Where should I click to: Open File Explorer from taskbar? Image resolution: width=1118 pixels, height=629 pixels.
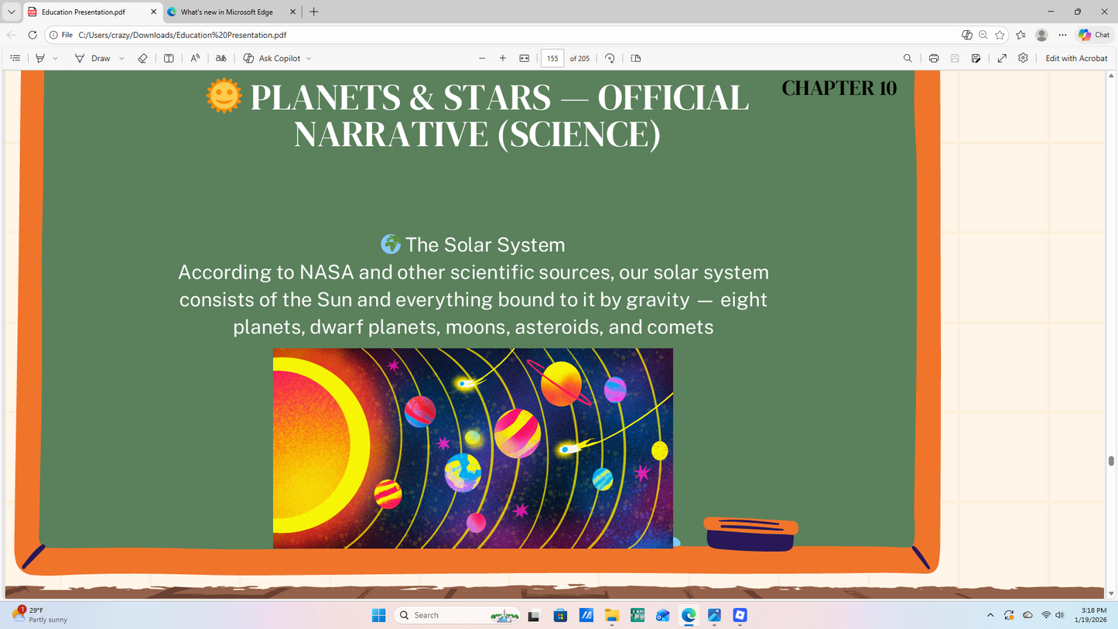pos(612,615)
